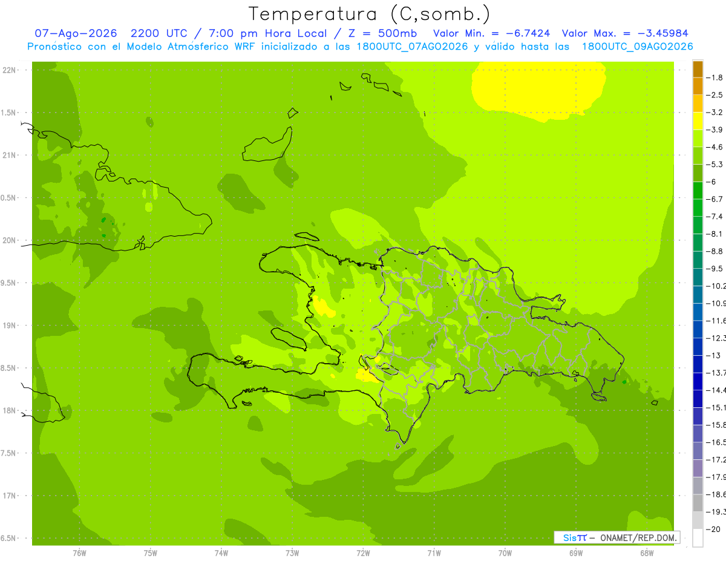Pick the lime swatch between -3.9 and -4.6

coord(698,139)
